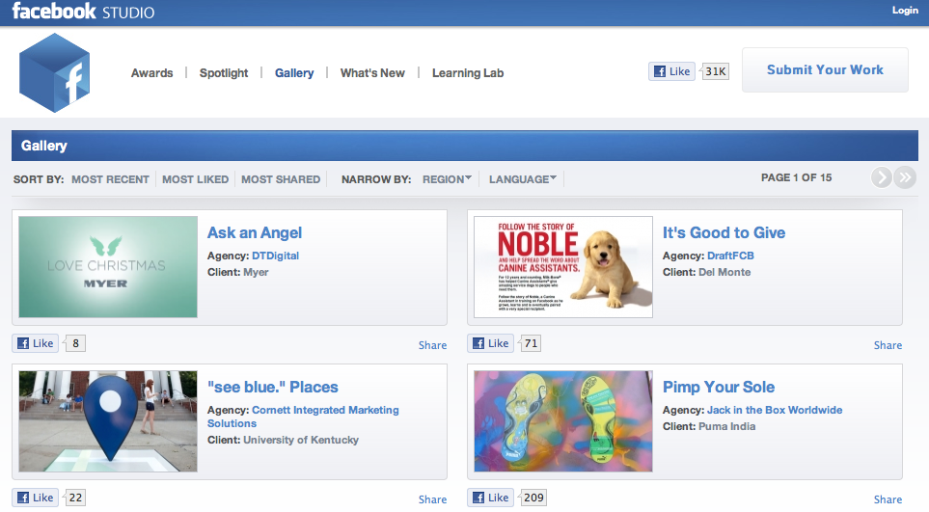The height and width of the screenshot is (512, 929).
Task: Jump to last gallery page double-arrow
Action: pos(905,177)
